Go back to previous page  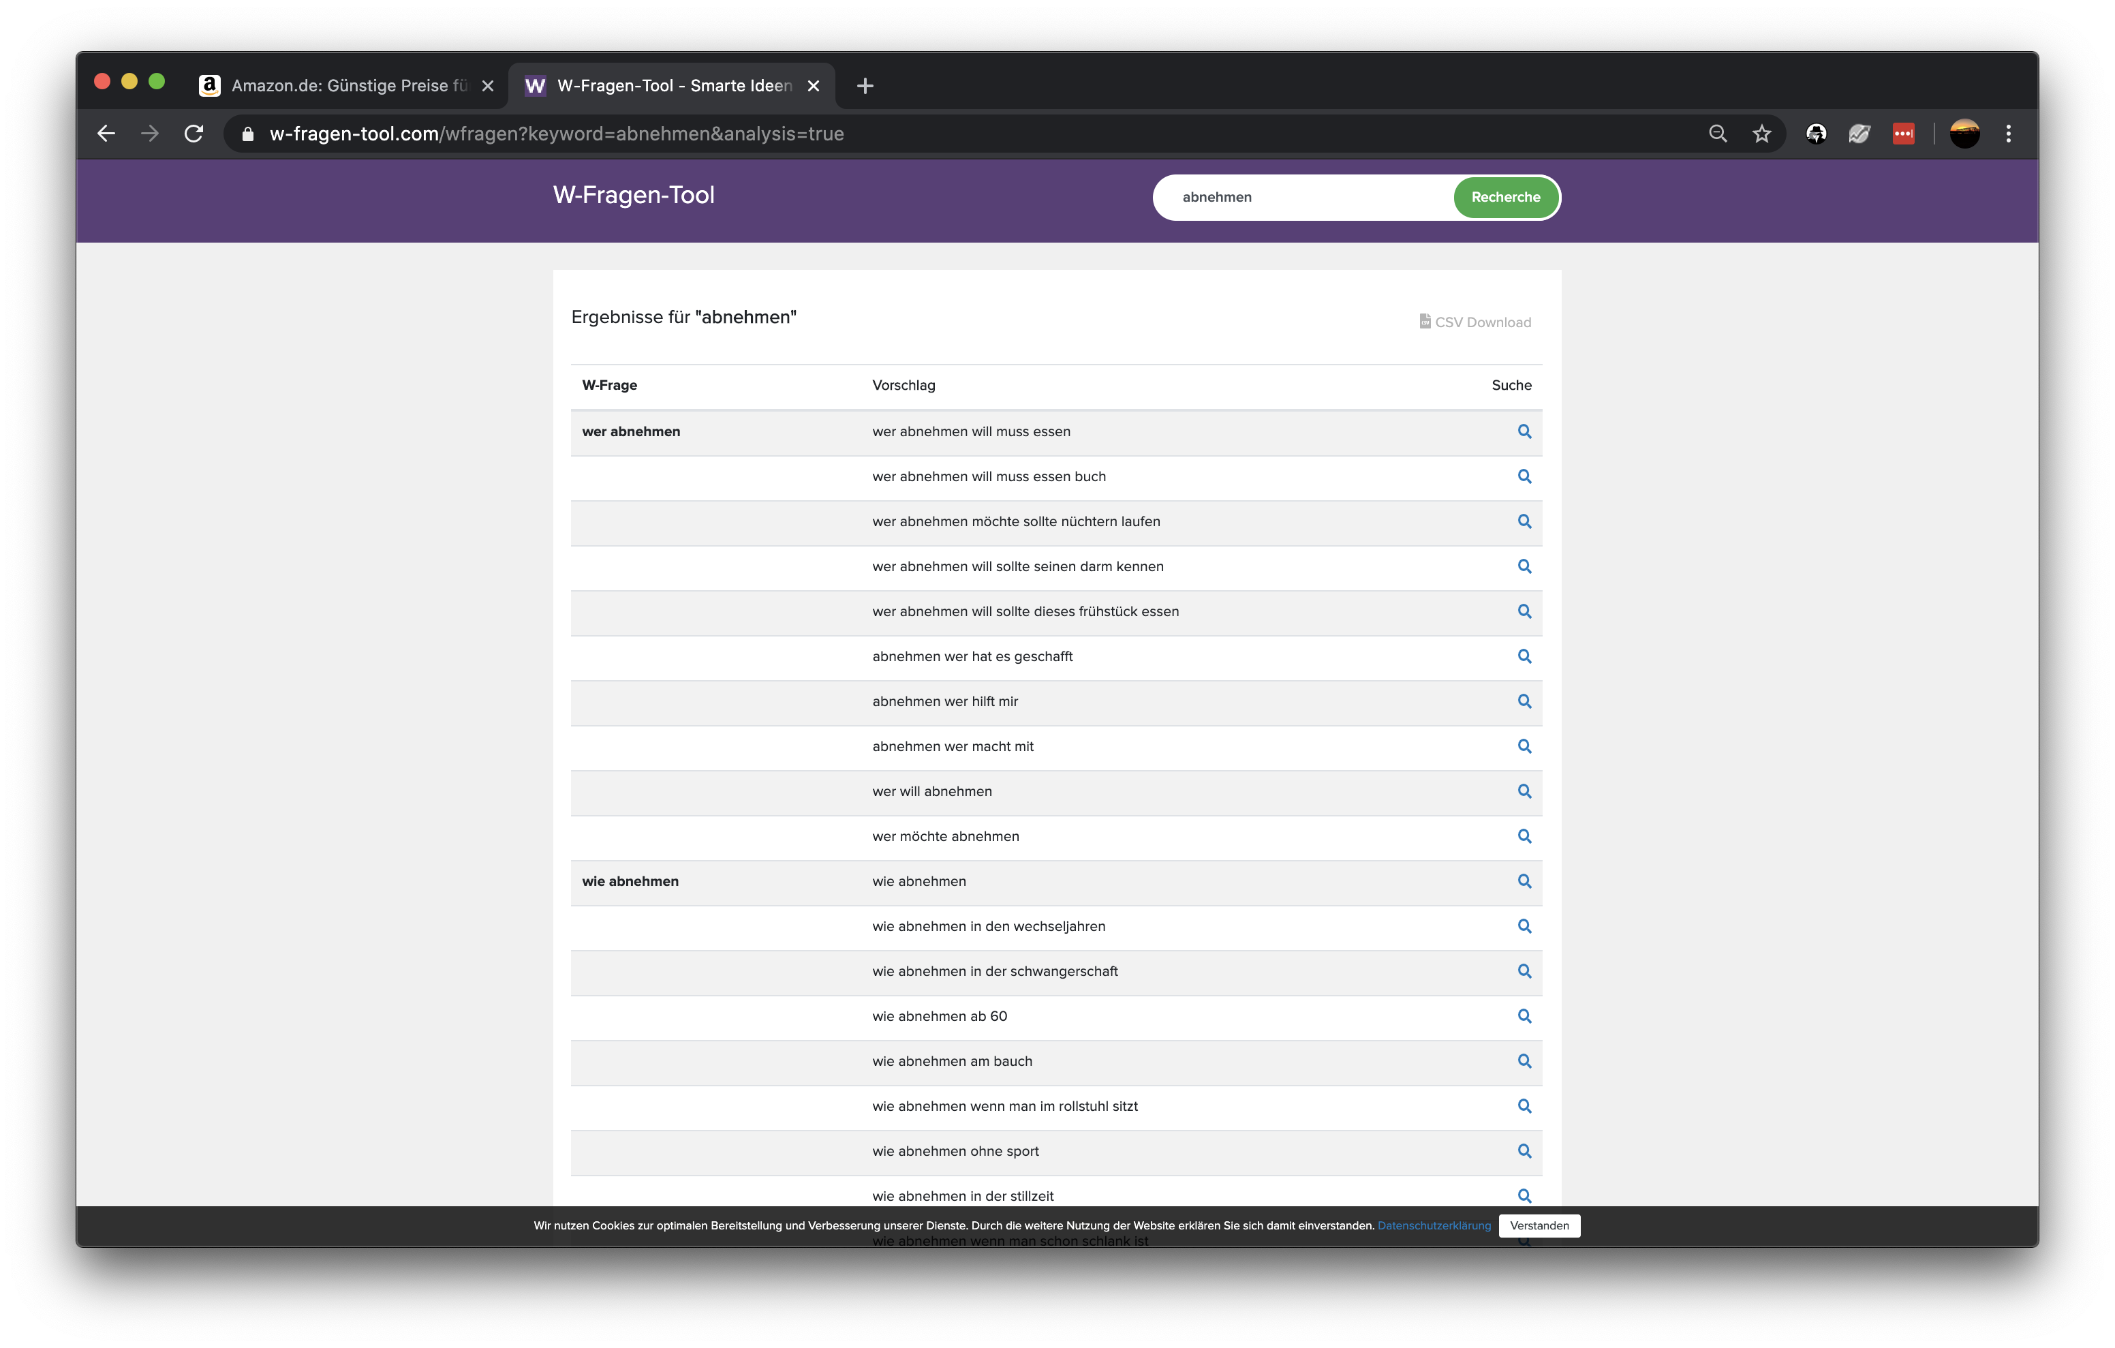point(106,134)
